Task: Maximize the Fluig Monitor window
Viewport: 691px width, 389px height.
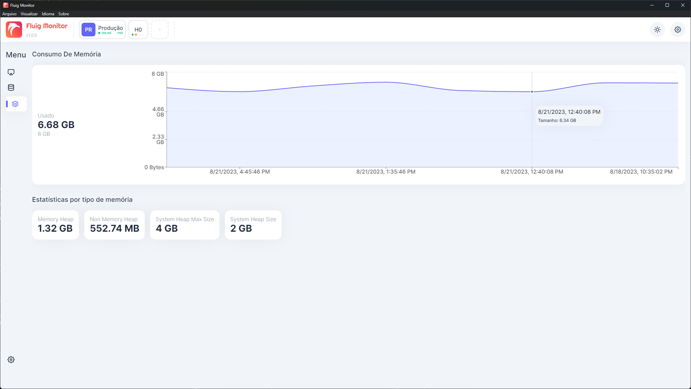Action: [x=667, y=5]
